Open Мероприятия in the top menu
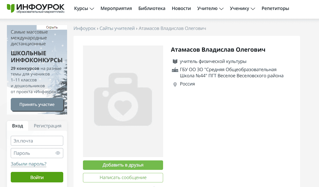This screenshot has height=187, width=319. tap(116, 8)
